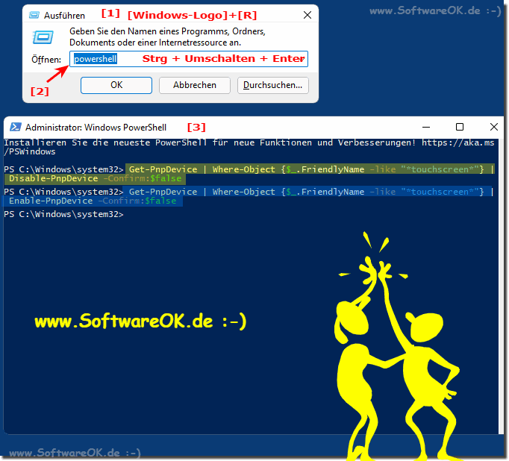Click the Ausführen title bar icon
509x461 pixels.
click(x=34, y=15)
